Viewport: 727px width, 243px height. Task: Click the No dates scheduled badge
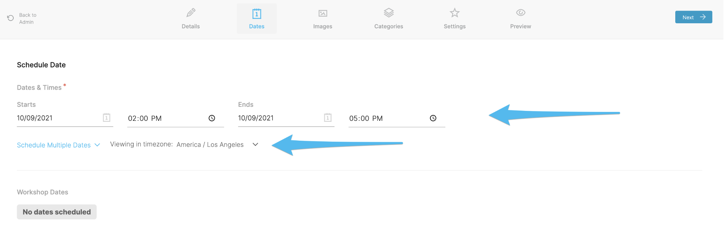coord(57,212)
